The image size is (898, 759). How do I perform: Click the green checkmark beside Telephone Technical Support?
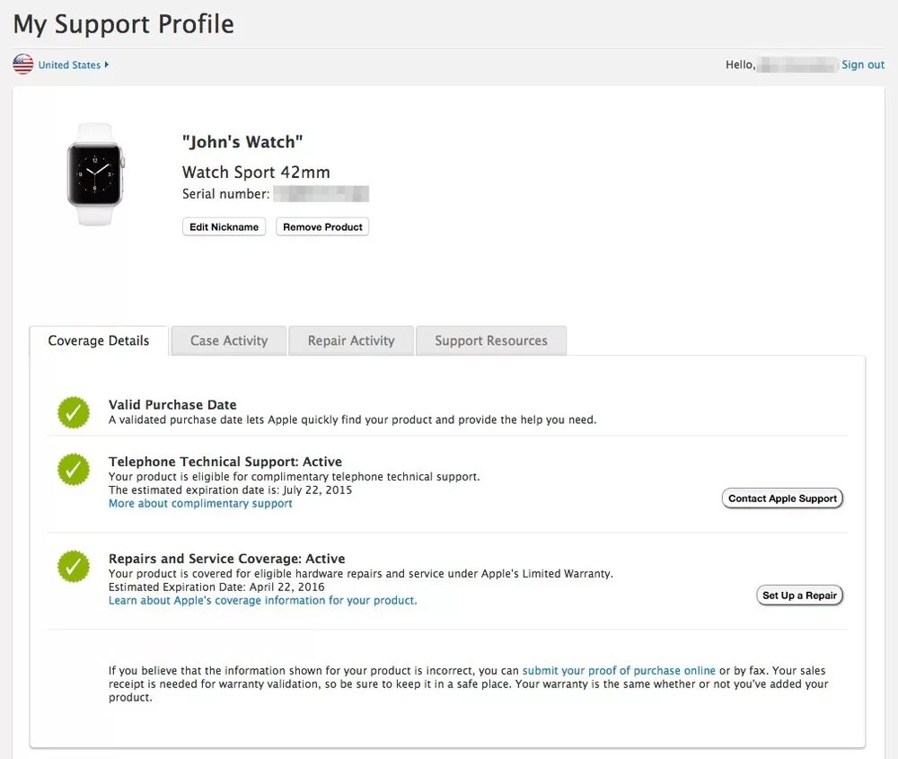74,470
